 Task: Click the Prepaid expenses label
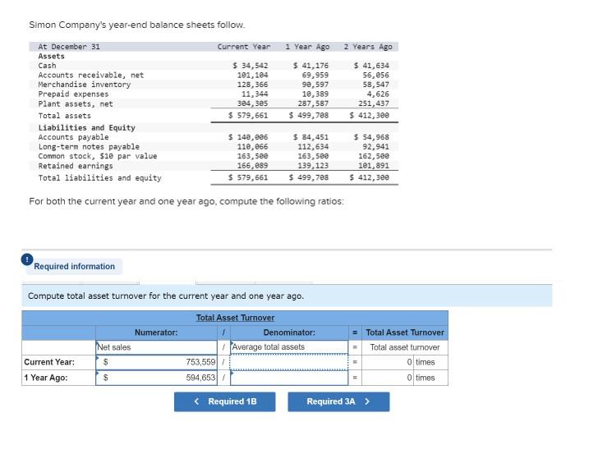pos(74,94)
